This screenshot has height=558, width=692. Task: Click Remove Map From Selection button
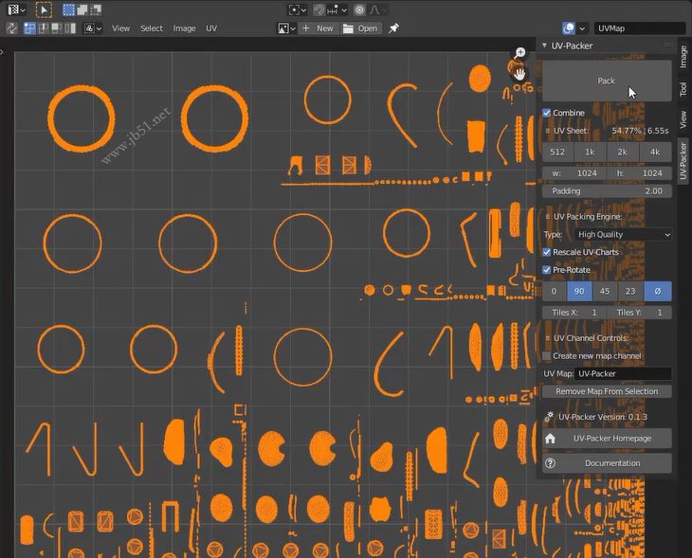point(607,391)
